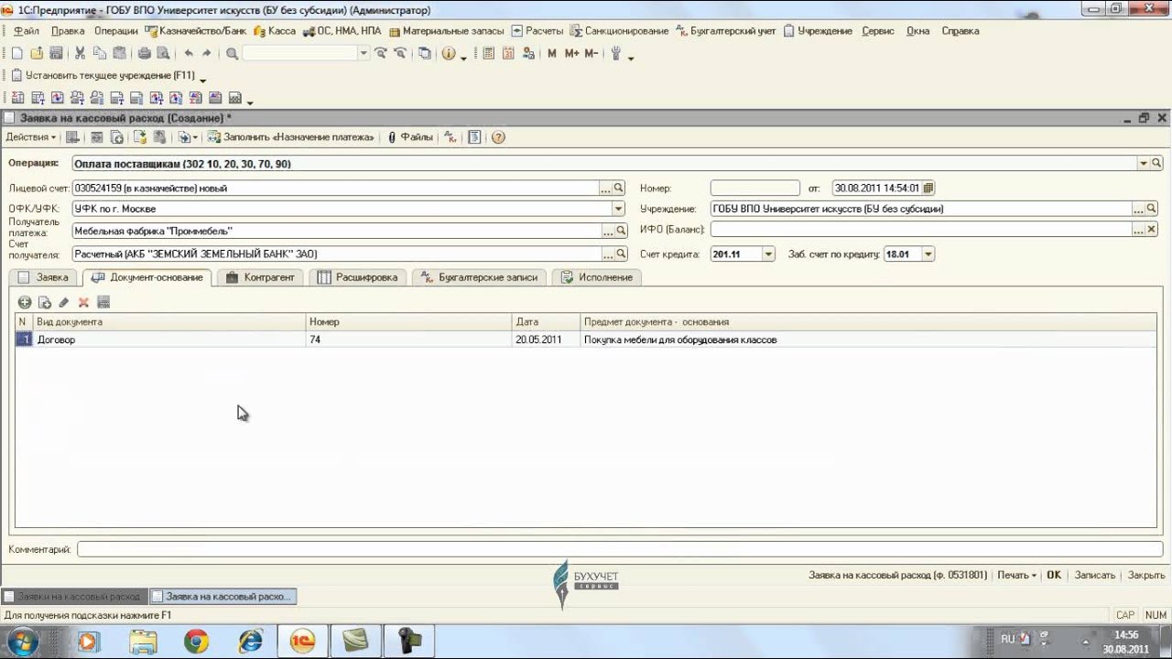Open the Calendar icon in main toolbar
1172x659 pixels.
[x=507, y=54]
